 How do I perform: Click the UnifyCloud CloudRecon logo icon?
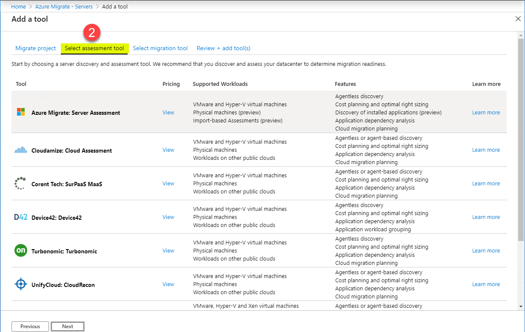point(21,284)
